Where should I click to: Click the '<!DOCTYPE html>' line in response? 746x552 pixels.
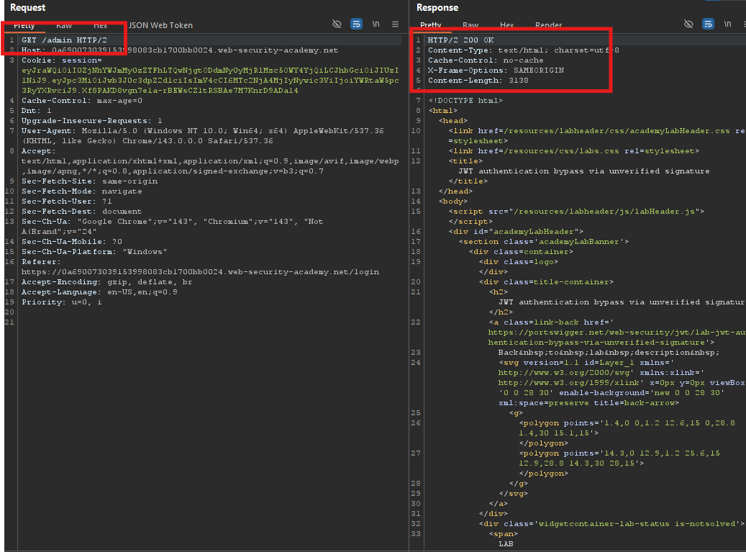coord(465,101)
